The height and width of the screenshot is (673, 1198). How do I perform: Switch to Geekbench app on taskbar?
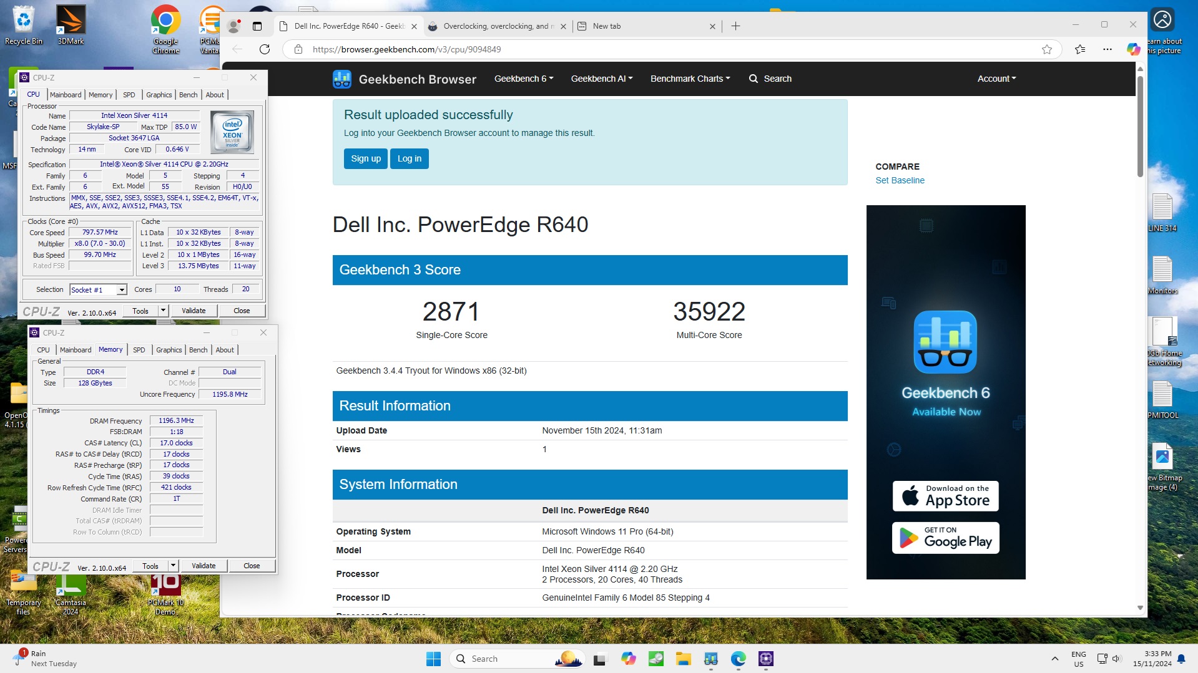pos(711,659)
